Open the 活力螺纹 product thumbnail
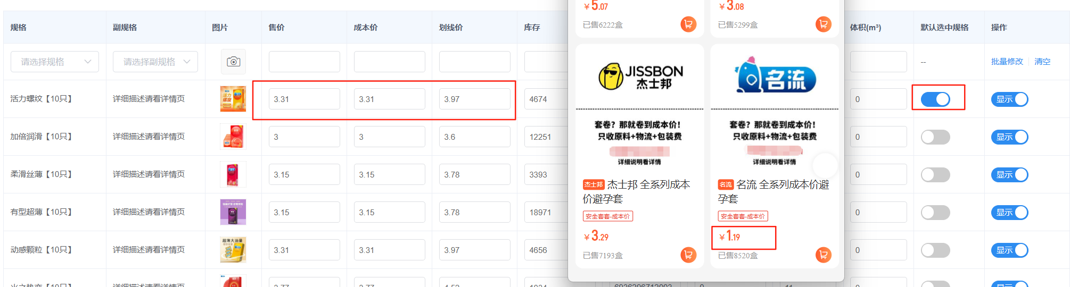The width and height of the screenshot is (1070, 287). coord(233,99)
